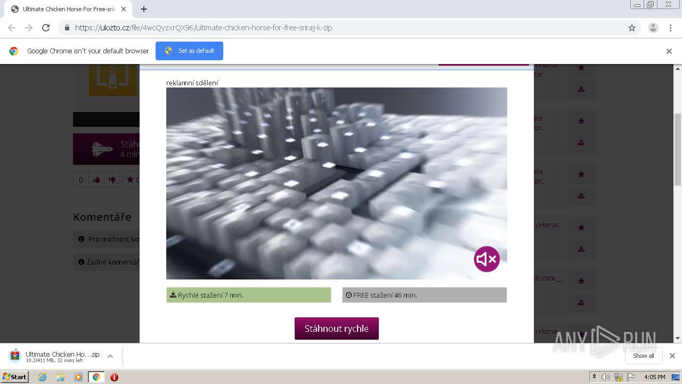
Task: Favorite the related file ending in .Horse.
Action: [x=581, y=228]
